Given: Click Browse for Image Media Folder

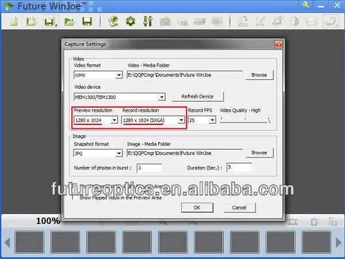Looking at the screenshot, I should click(259, 153).
